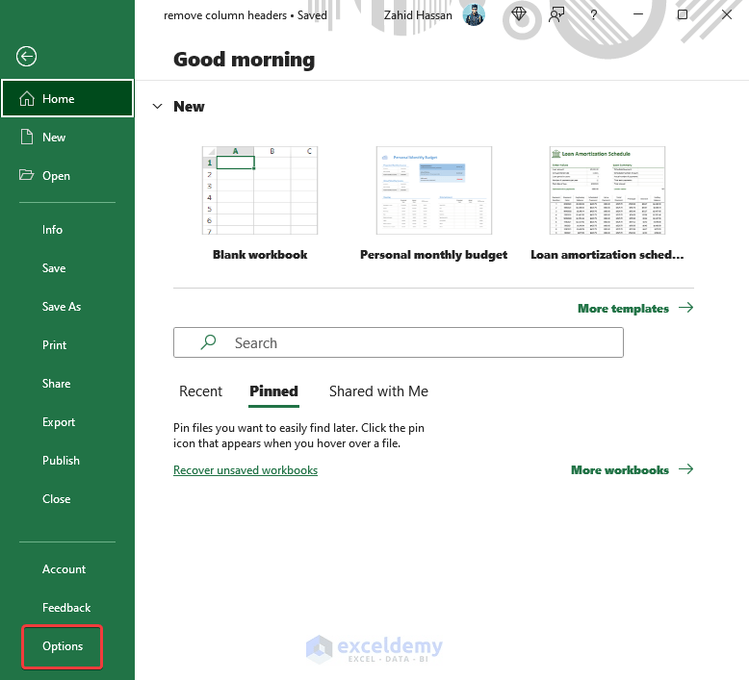
Task: Close the Excel window
Action: click(x=727, y=14)
